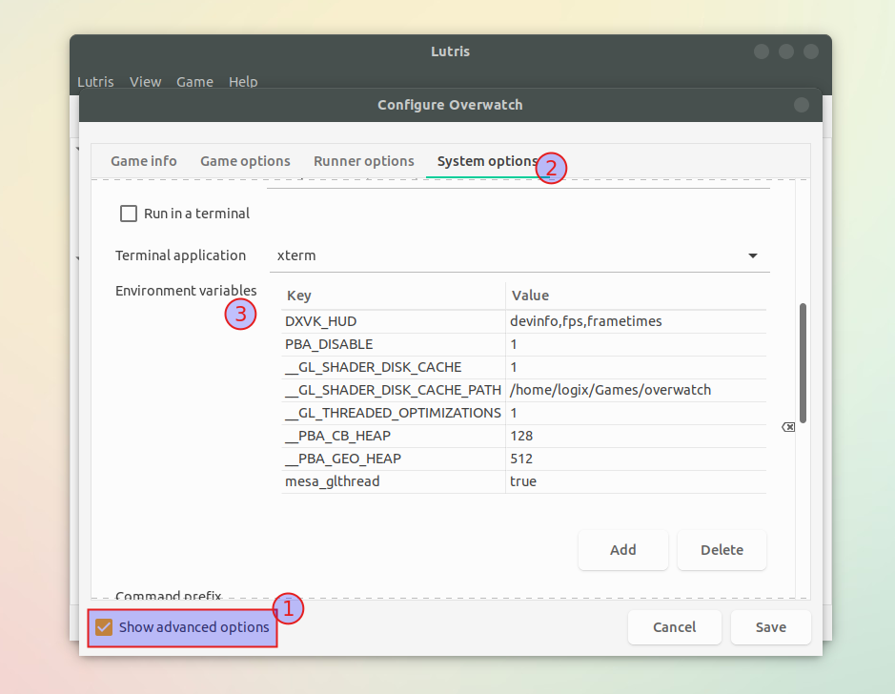Open the Terminal application dropdown

519,255
